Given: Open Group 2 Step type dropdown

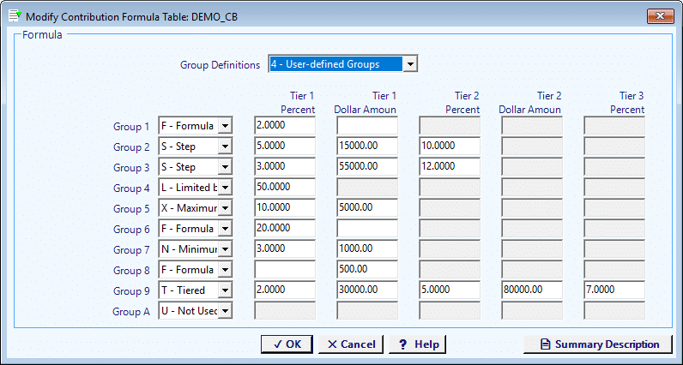Looking at the screenshot, I should [x=225, y=147].
